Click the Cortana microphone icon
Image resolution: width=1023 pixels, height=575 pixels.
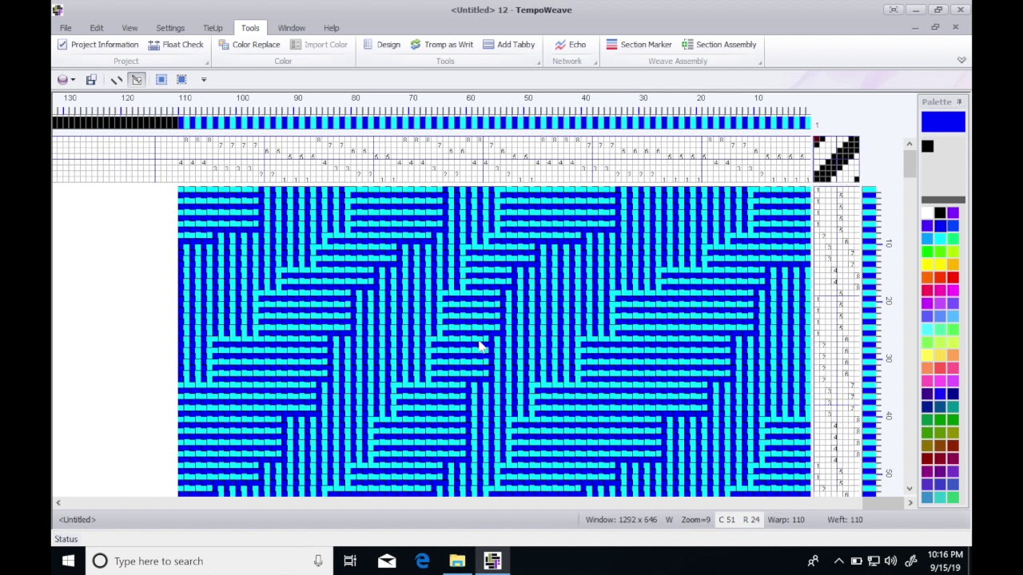click(x=318, y=561)
